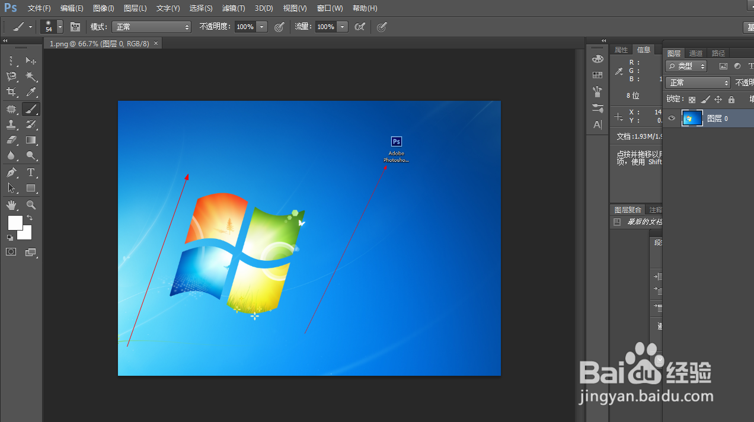Select the Hand tool
Image resolution: width=754 pixels, height=422 pixels.
click(x=11, y=205)
